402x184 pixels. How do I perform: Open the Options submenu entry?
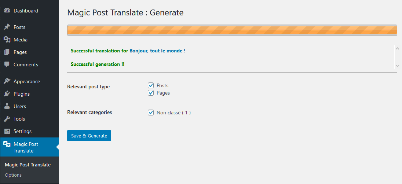pyautogui.click(x=13, y=175)
